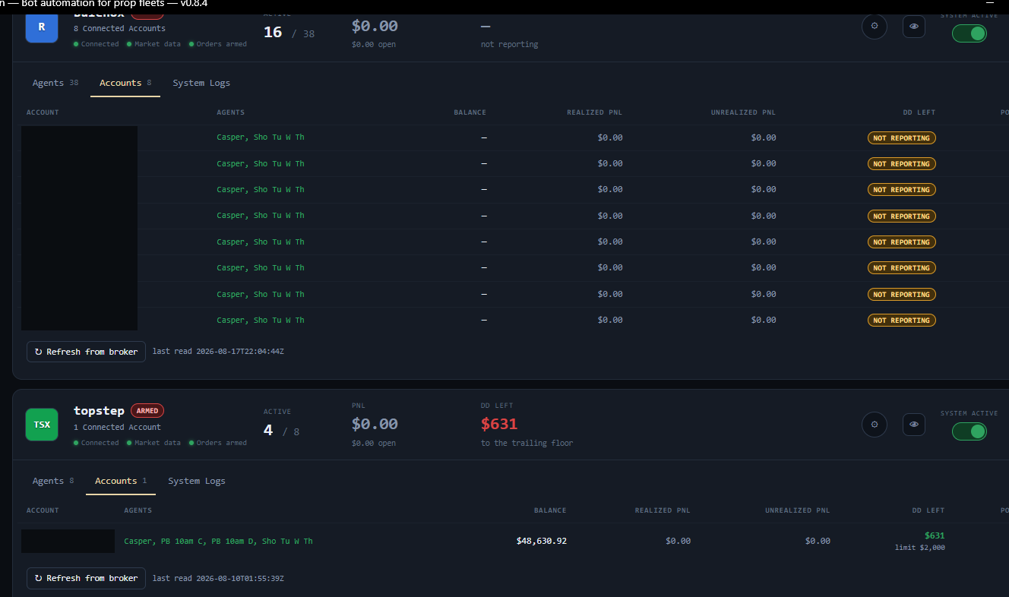Toggle the eye icon on the R fleet
Viewport: 1009px width, 597px height.
[914, 26]
